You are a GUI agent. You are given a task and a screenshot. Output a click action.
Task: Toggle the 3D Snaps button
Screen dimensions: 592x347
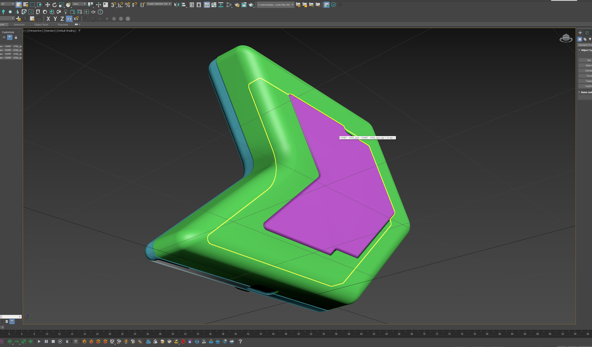(113, 5)
